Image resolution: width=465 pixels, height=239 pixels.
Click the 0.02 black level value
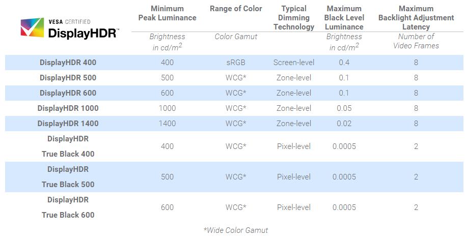click(x=344, y=124)
